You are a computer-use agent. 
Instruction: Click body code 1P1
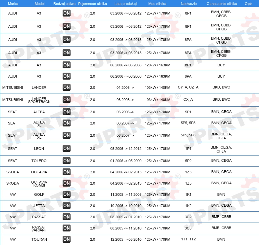click(188, 149)
